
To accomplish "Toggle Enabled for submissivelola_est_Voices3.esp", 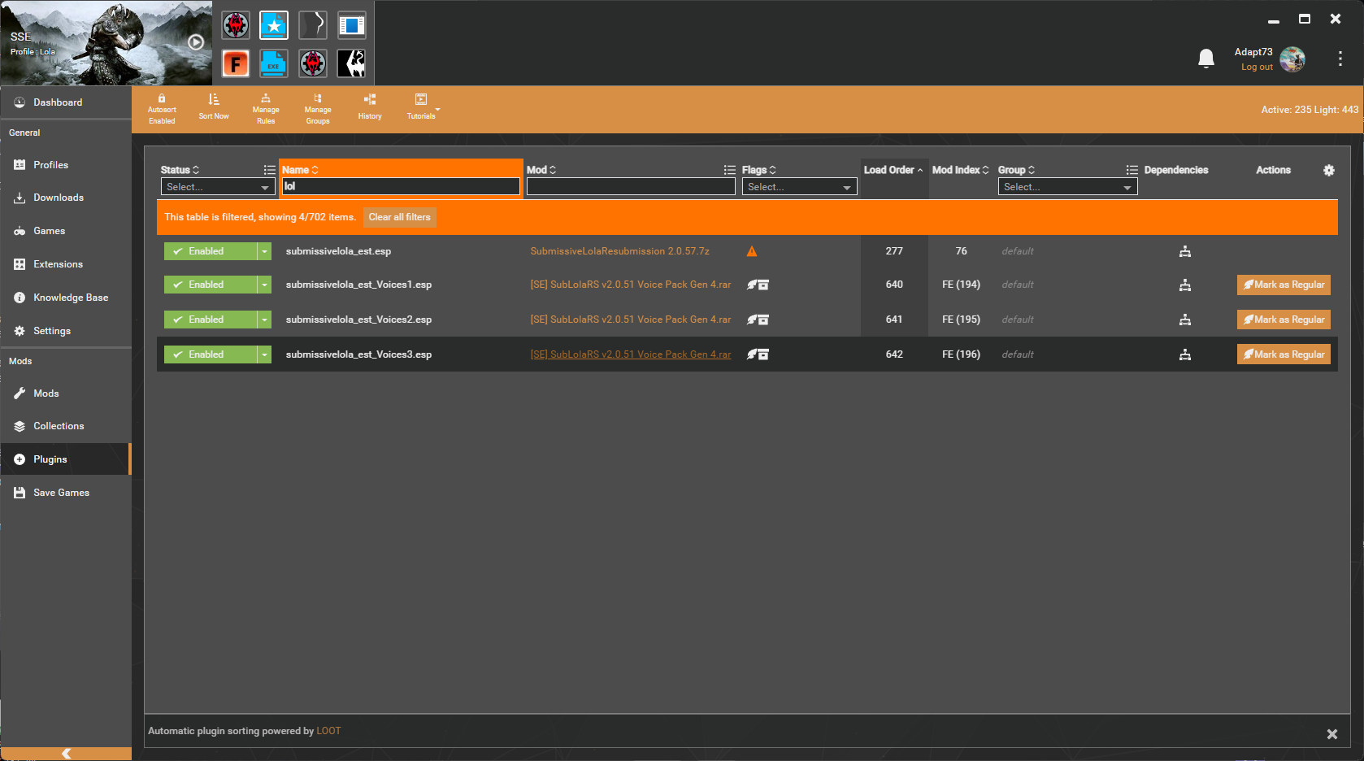I will click(x=211, y=354).
